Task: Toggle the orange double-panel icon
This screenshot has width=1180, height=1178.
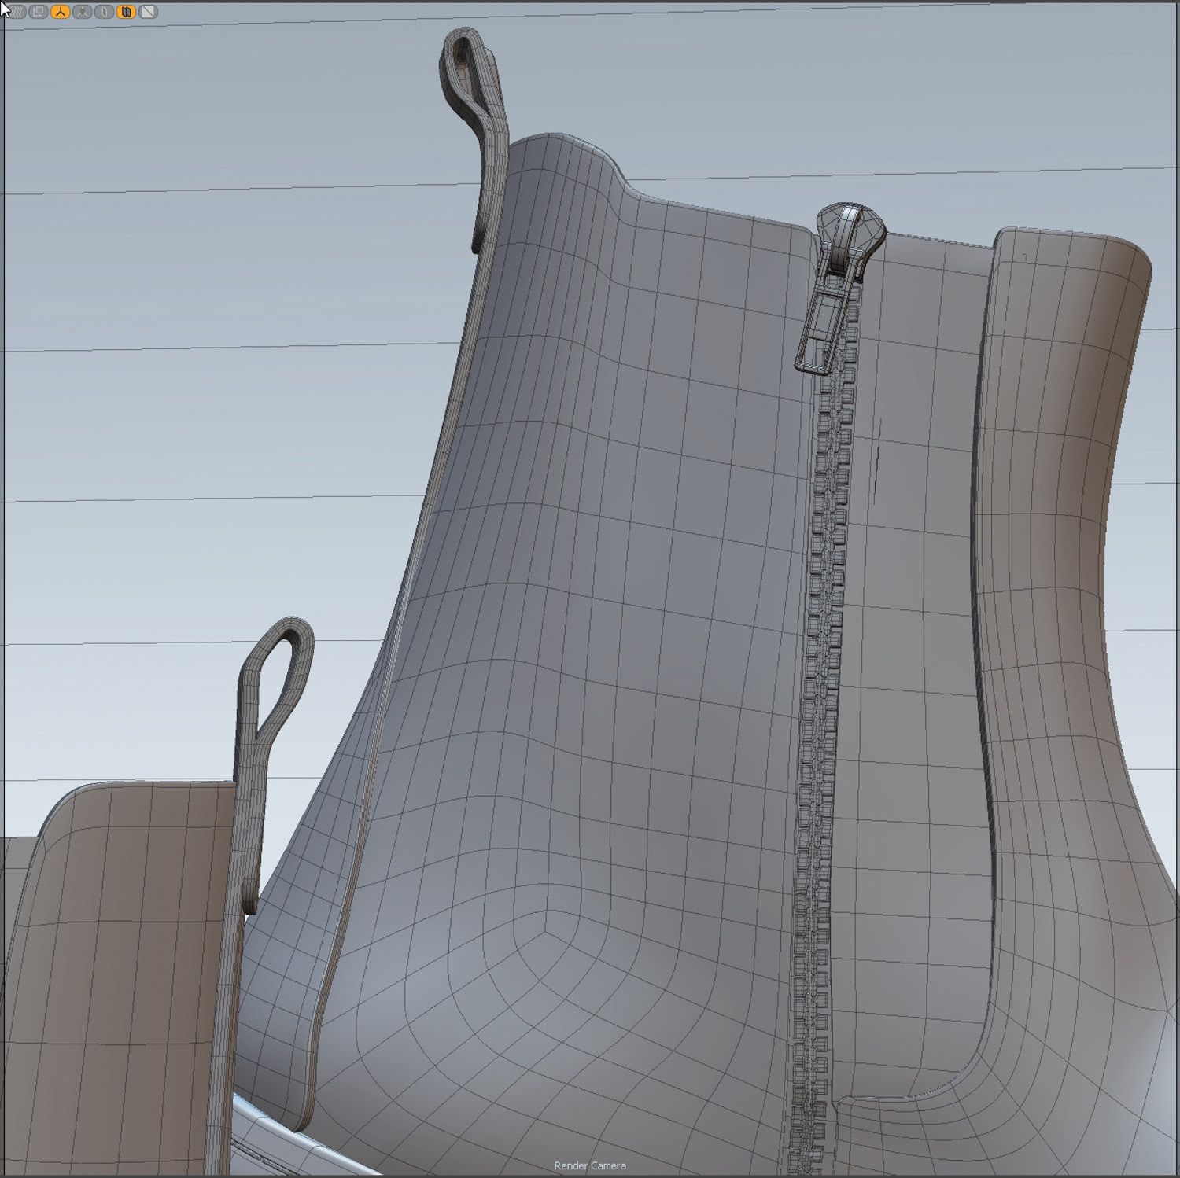Action: tap(126, 12)
